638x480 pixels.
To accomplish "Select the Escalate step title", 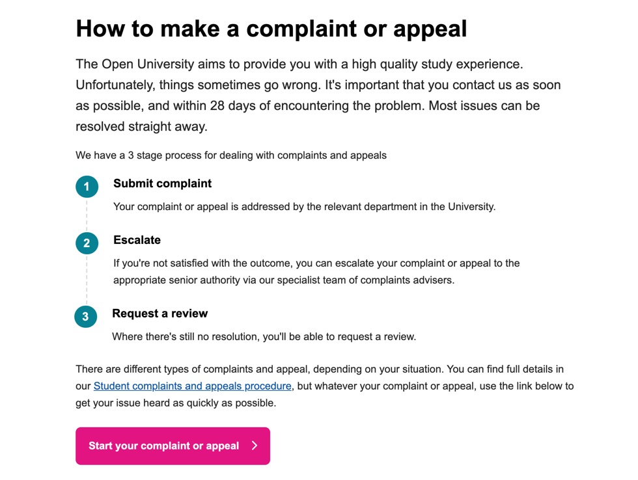I will pyautogui.click(x=137, y=240).
